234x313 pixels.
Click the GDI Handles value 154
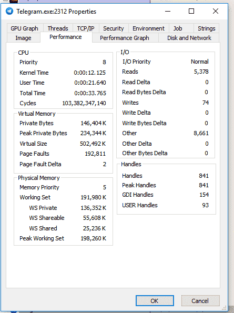pos(204,195)
